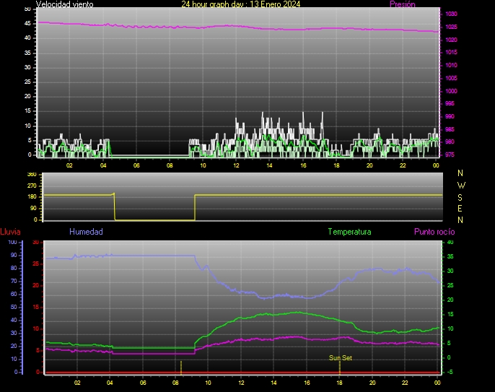
Task: Click '20' on the green temperature axis
Action: (x=450, y=300)
